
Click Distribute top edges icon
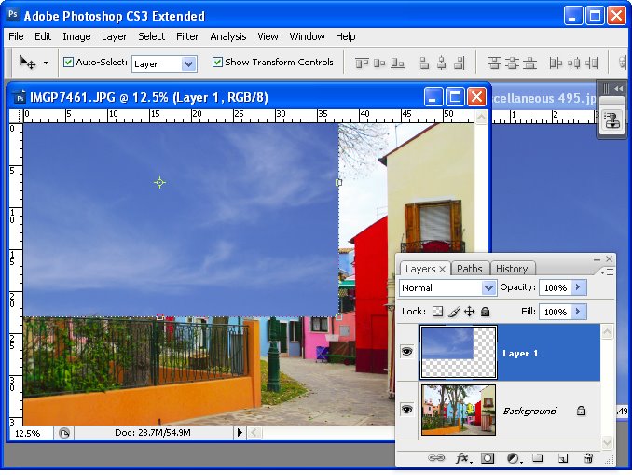[x=494, y=63]
